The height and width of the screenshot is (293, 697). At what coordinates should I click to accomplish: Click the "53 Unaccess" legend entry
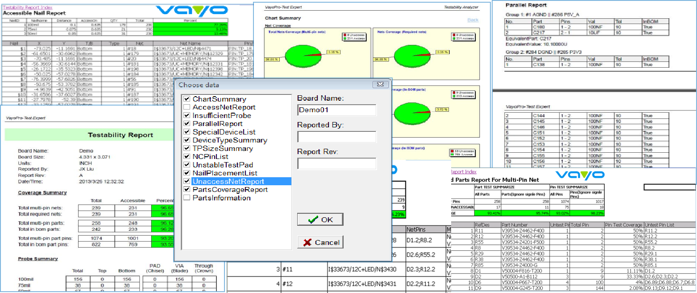pos(462,151)
